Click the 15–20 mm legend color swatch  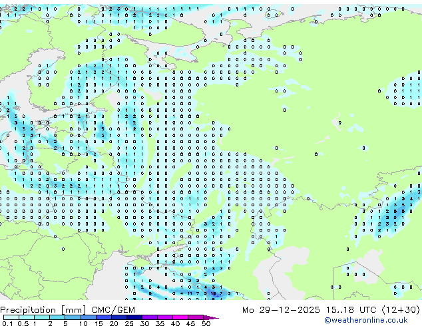coord(103,317)
